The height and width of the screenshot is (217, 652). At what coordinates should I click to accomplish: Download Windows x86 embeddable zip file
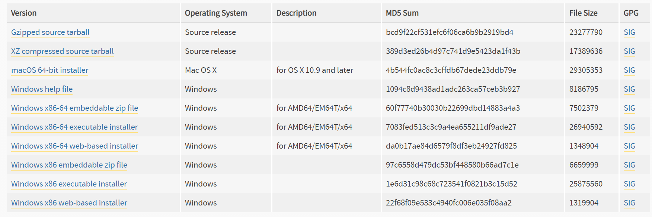pyautogui.click(x=69, y=165)
